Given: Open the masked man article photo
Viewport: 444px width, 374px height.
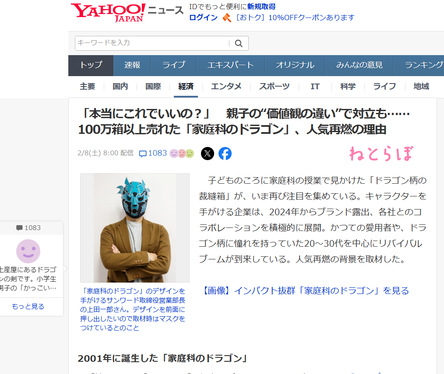Looking at the screenshot, I should [x=134, y=227].
